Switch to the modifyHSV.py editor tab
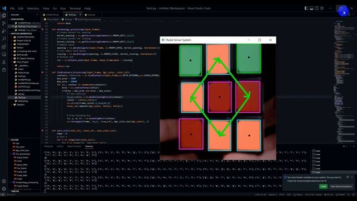 (x=52, y=15)
